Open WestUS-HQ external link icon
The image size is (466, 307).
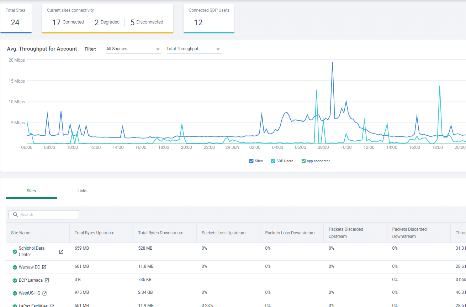pyautogui.click(x=44, y=293)
